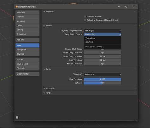Viewport: 150px width, 128px height.
Task: Grab the Keyboard panel drag handle
Action: point(135,11)
